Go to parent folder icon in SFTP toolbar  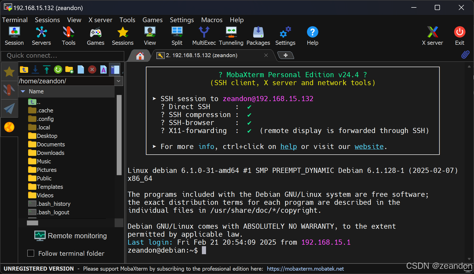[24, 69]
